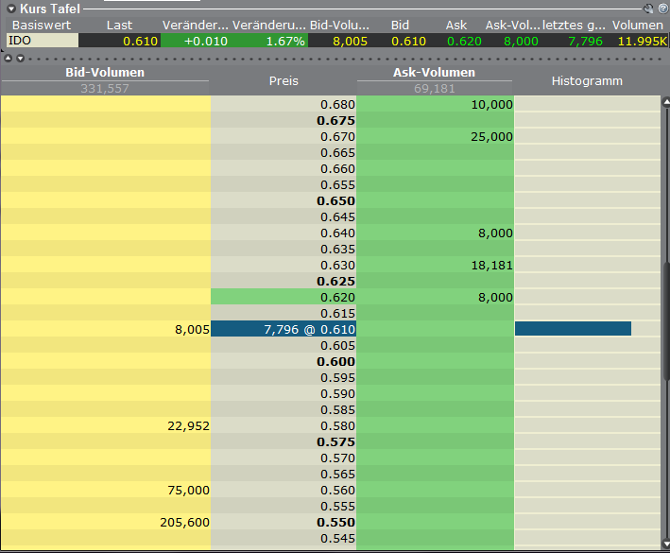The height and width of the screenshot is (553, 670).
Task: Click the Preis column header
Action: (x=283, y=80)
